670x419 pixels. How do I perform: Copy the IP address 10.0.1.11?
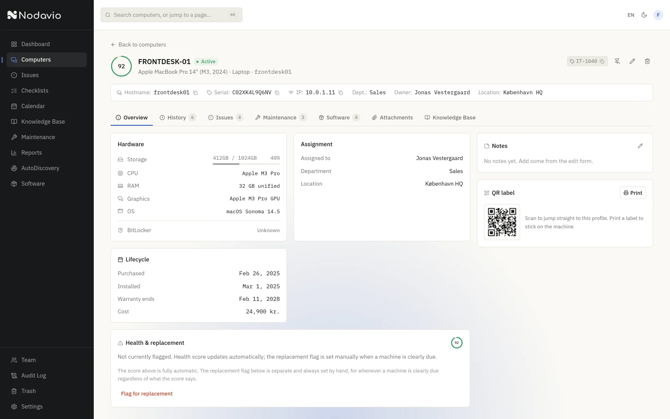341,93
